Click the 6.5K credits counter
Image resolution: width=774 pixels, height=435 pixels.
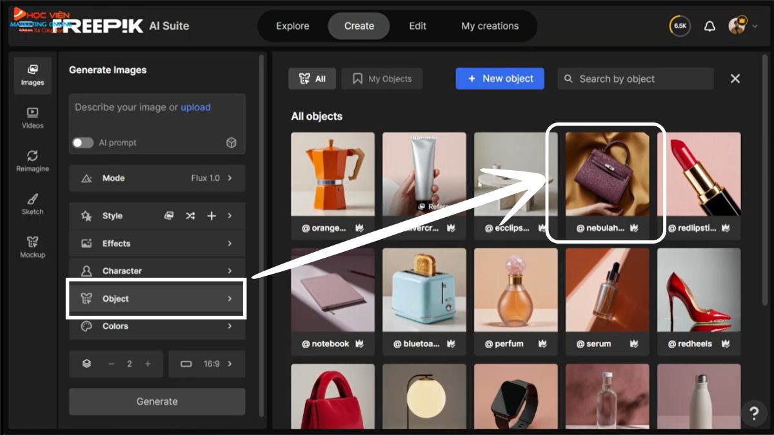point(680,26)
